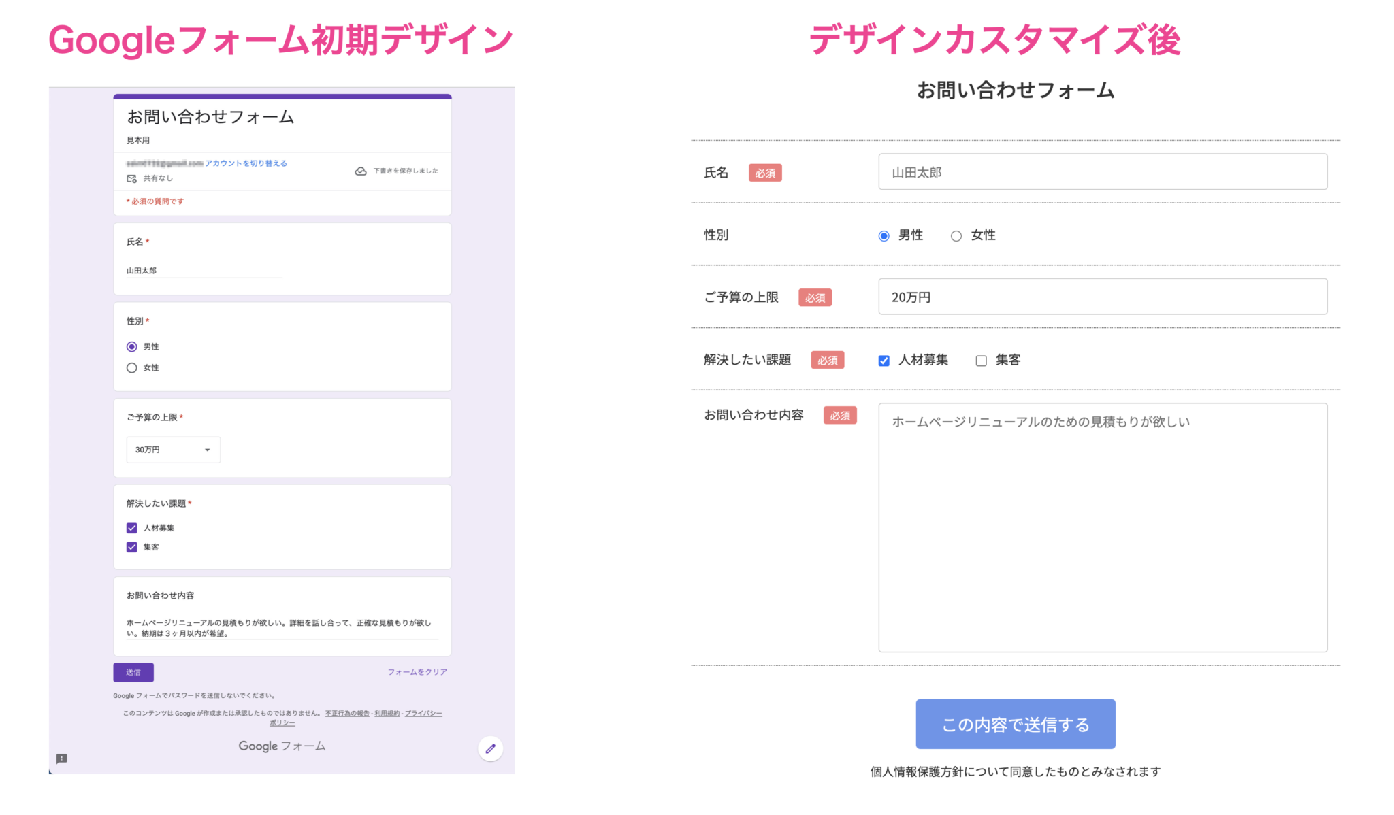Screen dimensions: 1394x815
Task: Click the 送信 submit button
Action: 133,672
